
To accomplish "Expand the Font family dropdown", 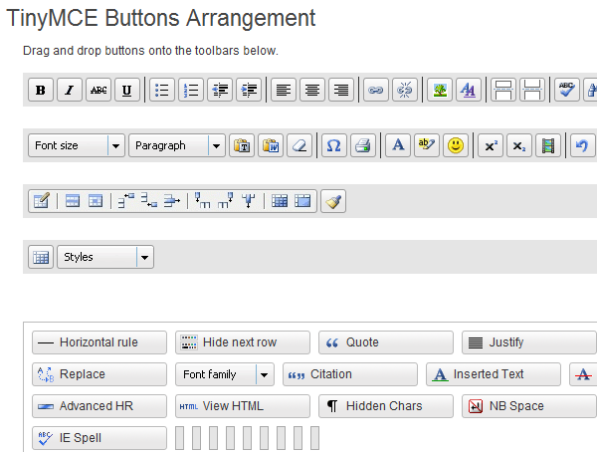I will point(264,374).
